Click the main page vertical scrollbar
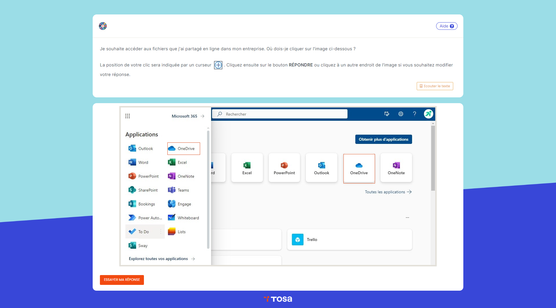Viewport: 556px width, 308px height. [x=433, y=158]
